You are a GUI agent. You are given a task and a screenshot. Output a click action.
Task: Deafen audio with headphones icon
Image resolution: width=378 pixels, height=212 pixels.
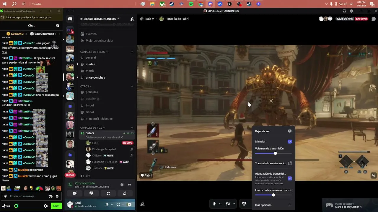click(118, 205)
